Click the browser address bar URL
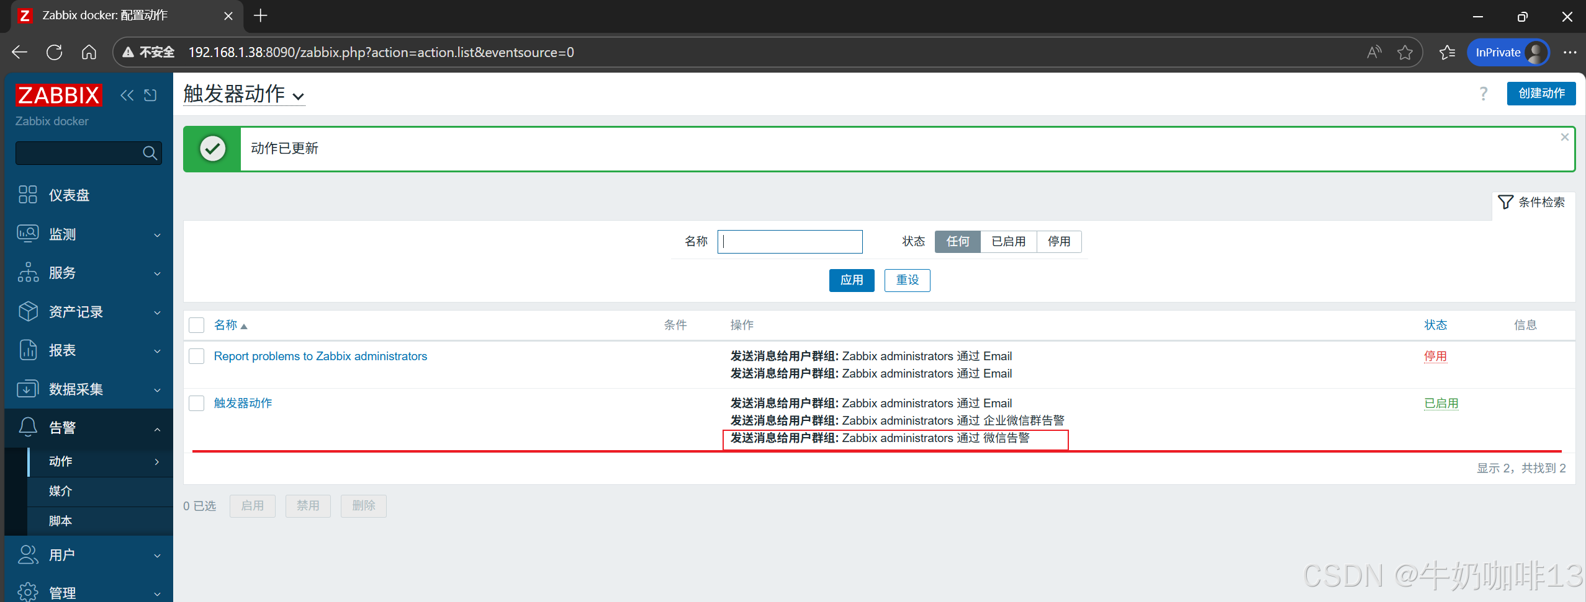The image size is (1586, 602). [381, 52]
